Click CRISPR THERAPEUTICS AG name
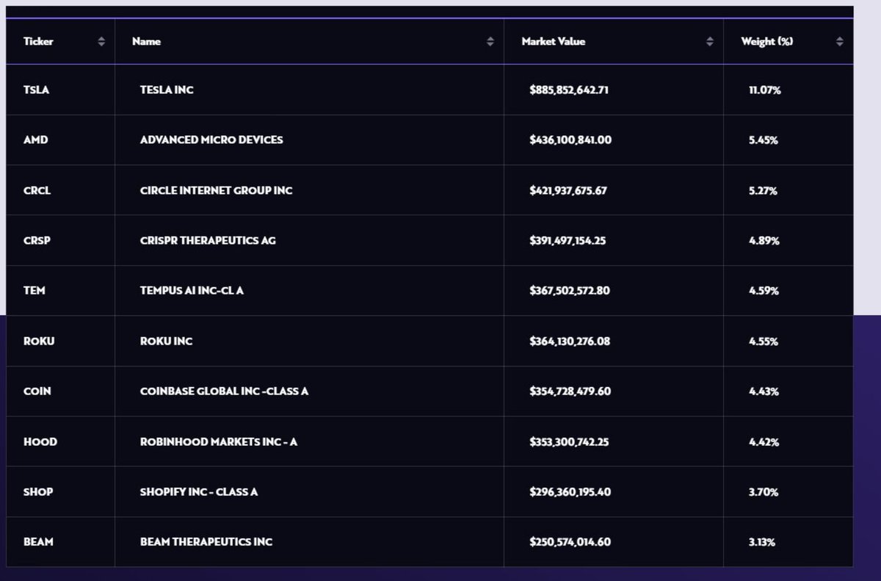Viewport: 881px width, 581px height. pyautogui.click(x=208, y=240)
